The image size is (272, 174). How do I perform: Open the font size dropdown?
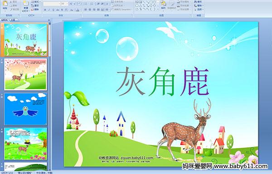click(67, 4)
